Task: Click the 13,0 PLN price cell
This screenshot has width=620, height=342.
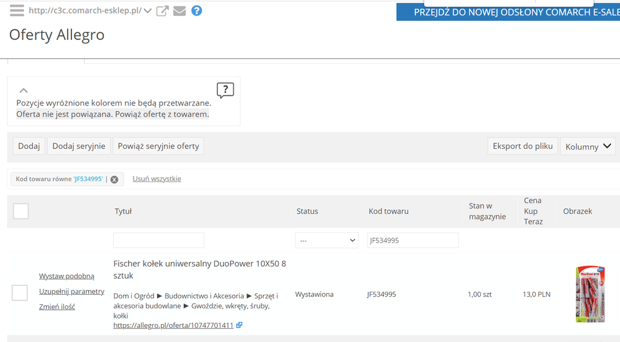Action: 537,294
